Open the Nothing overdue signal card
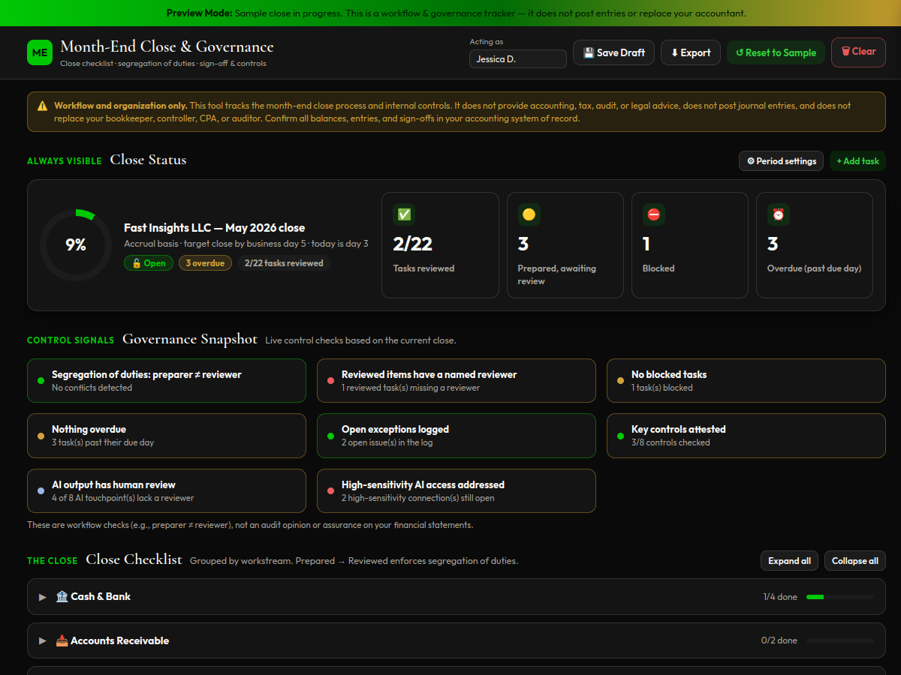The height and width of the screenshot is (675, 901). 167,436
